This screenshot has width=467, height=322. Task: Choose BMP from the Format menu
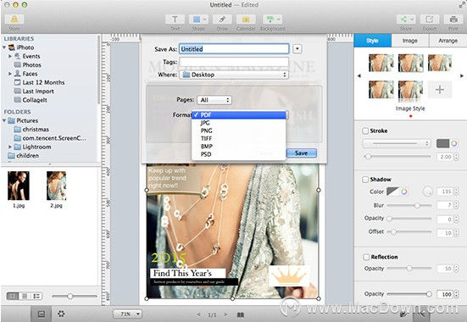(x=239, y=147)
